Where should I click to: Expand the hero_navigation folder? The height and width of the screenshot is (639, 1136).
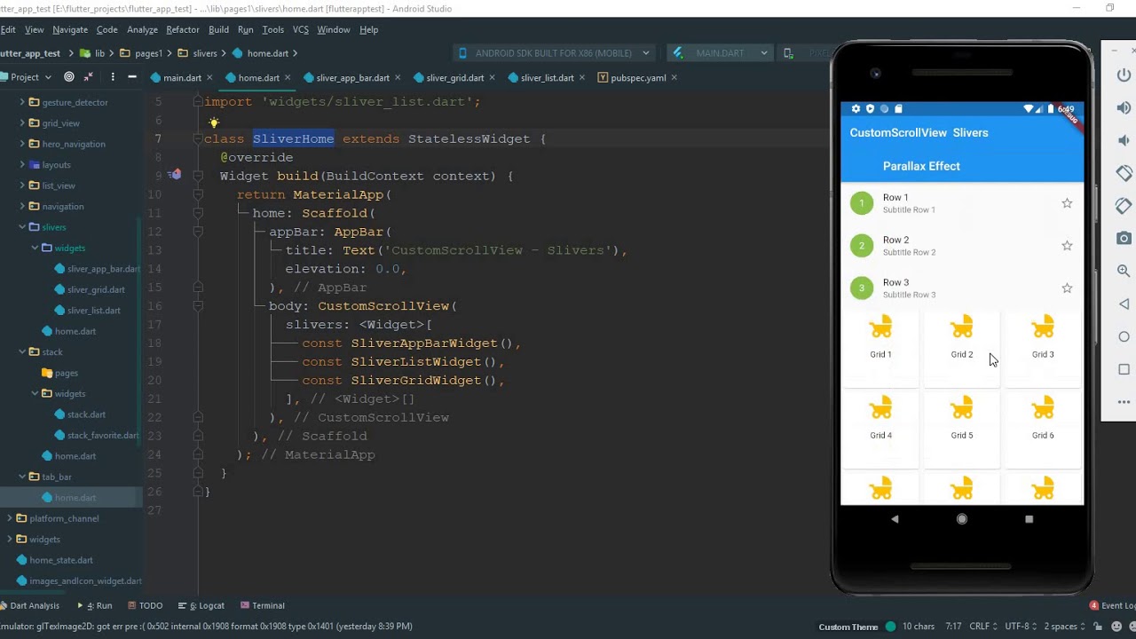coord(22,144)
